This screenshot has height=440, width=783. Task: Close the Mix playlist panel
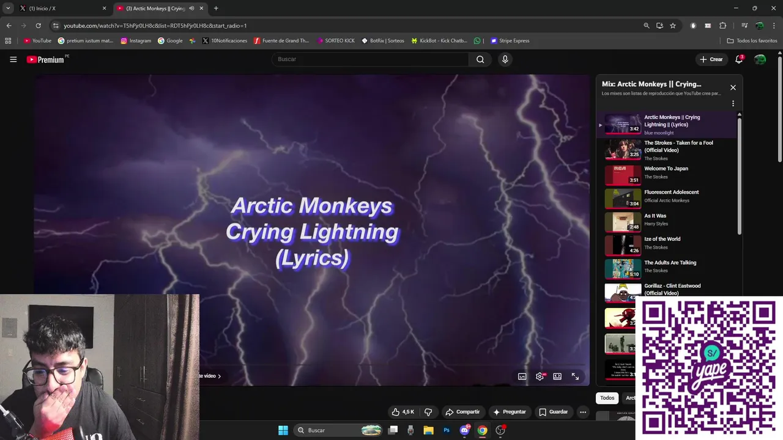pos(733,87)
